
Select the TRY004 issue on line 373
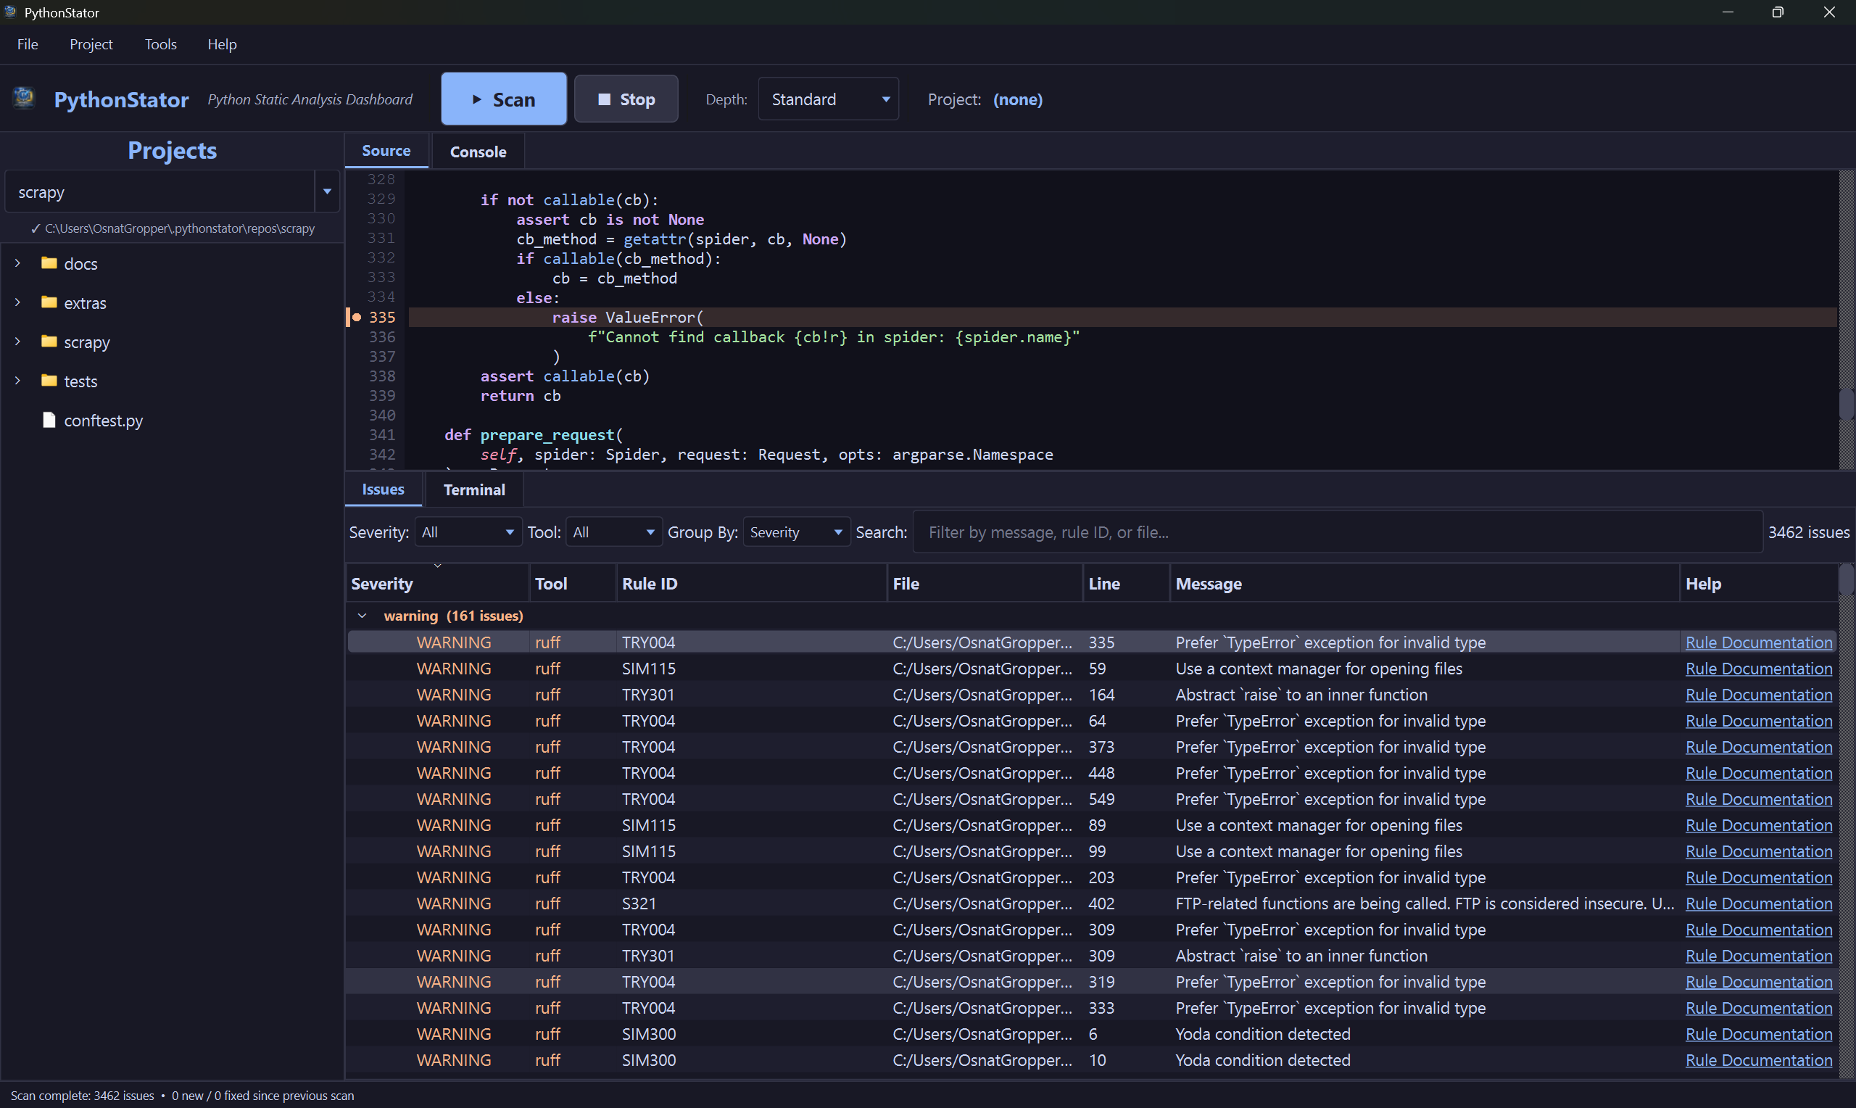click(x=1091, y=747)
